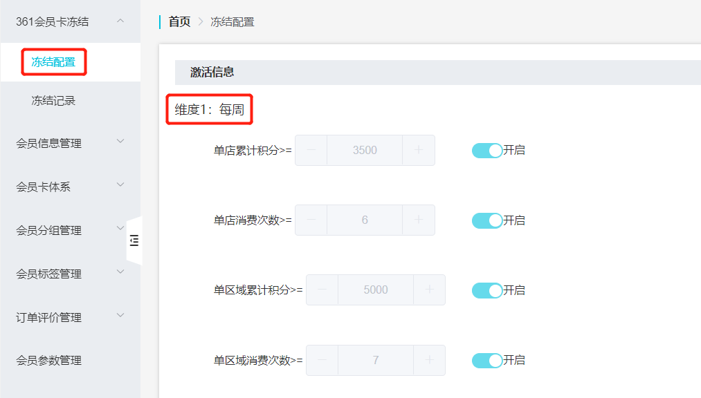Toggle the 单区域累计积分 开启 switch

487,290
